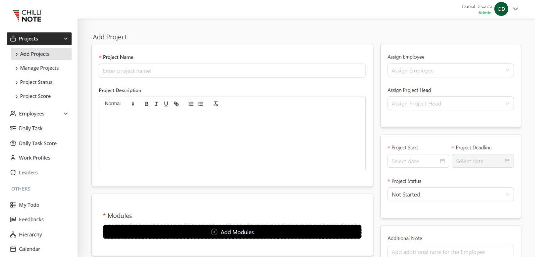
Task: Open the Normal text style dropdown
Action: [x=119, y=104]
